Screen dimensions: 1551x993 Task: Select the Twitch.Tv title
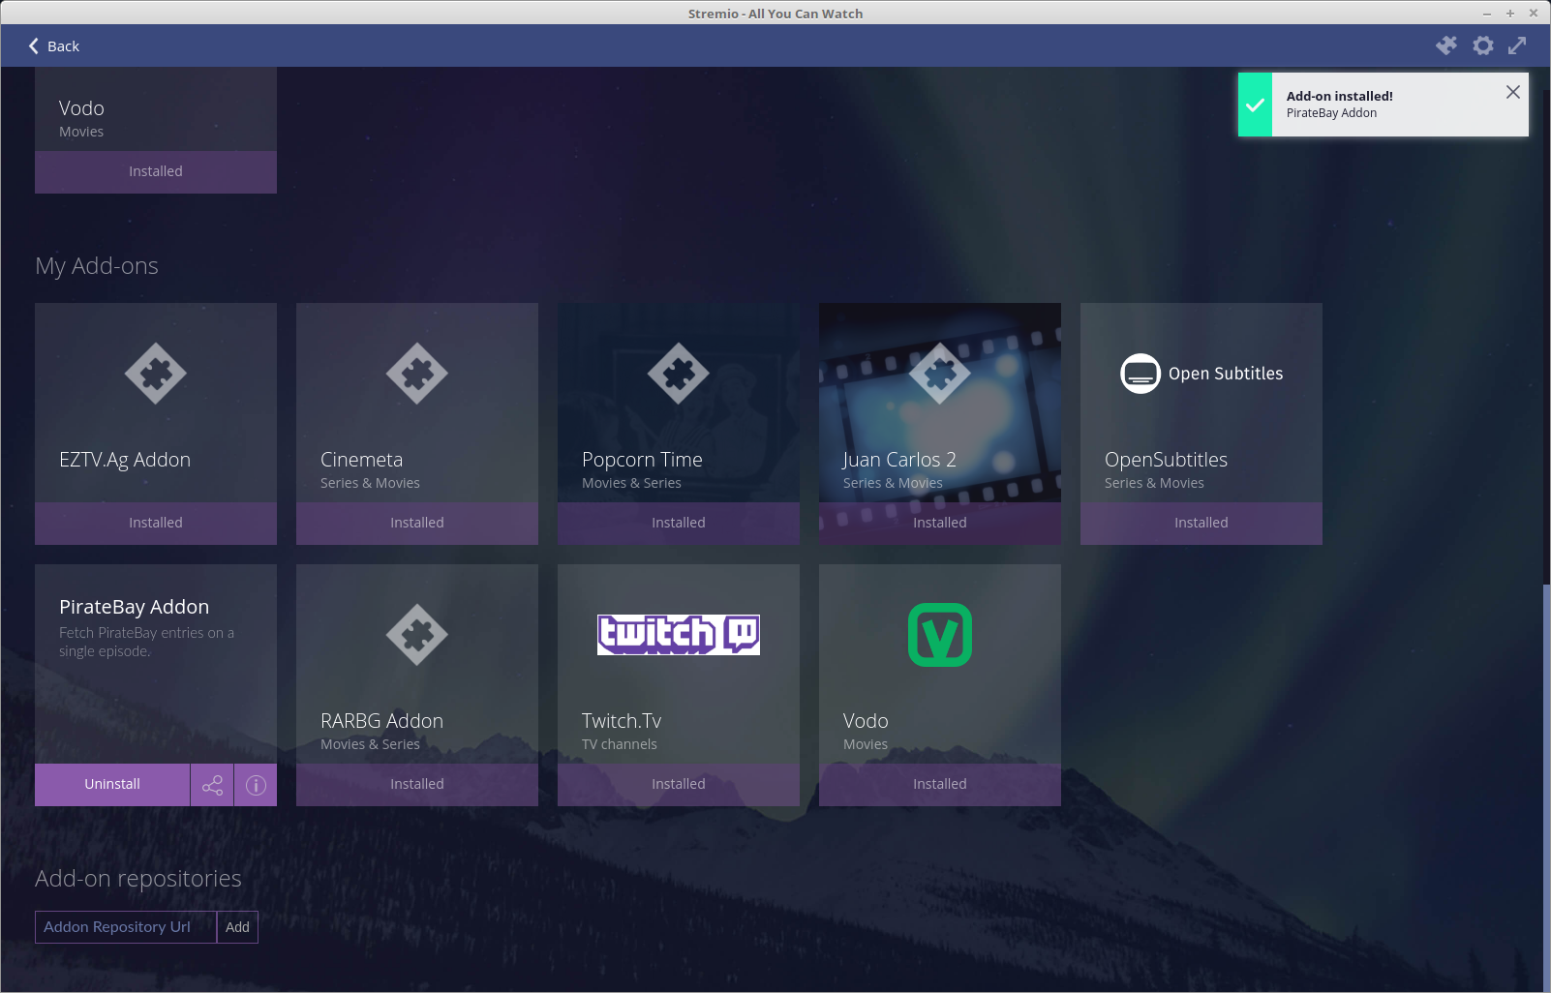click(622, 721)
